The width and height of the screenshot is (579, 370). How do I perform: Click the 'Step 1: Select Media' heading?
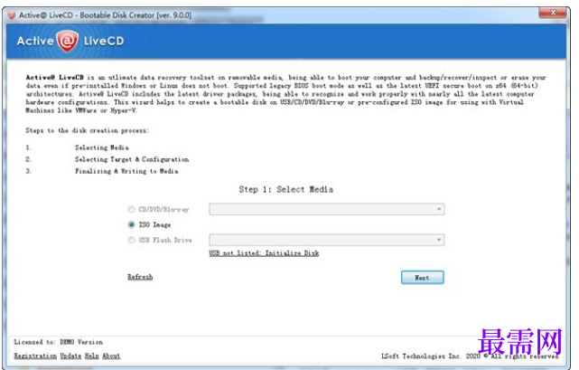click(285, 189)
